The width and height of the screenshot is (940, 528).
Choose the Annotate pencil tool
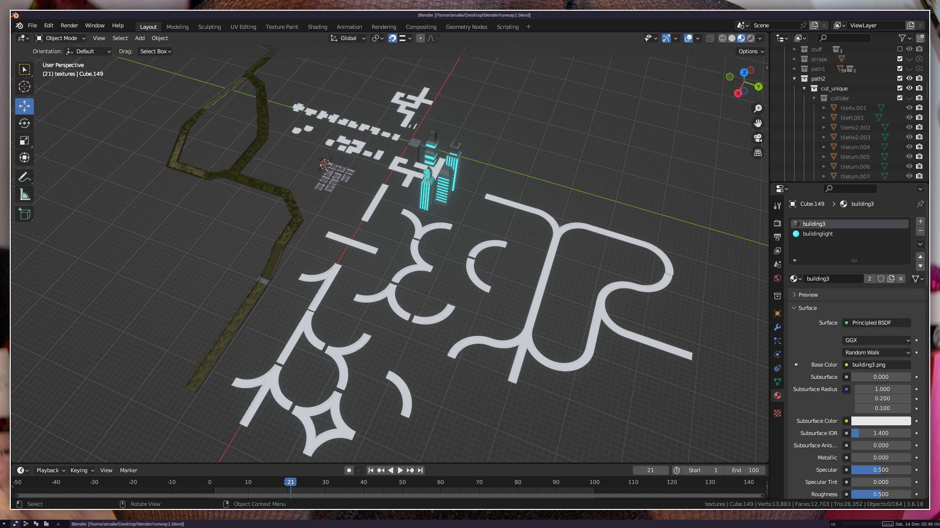24,177
